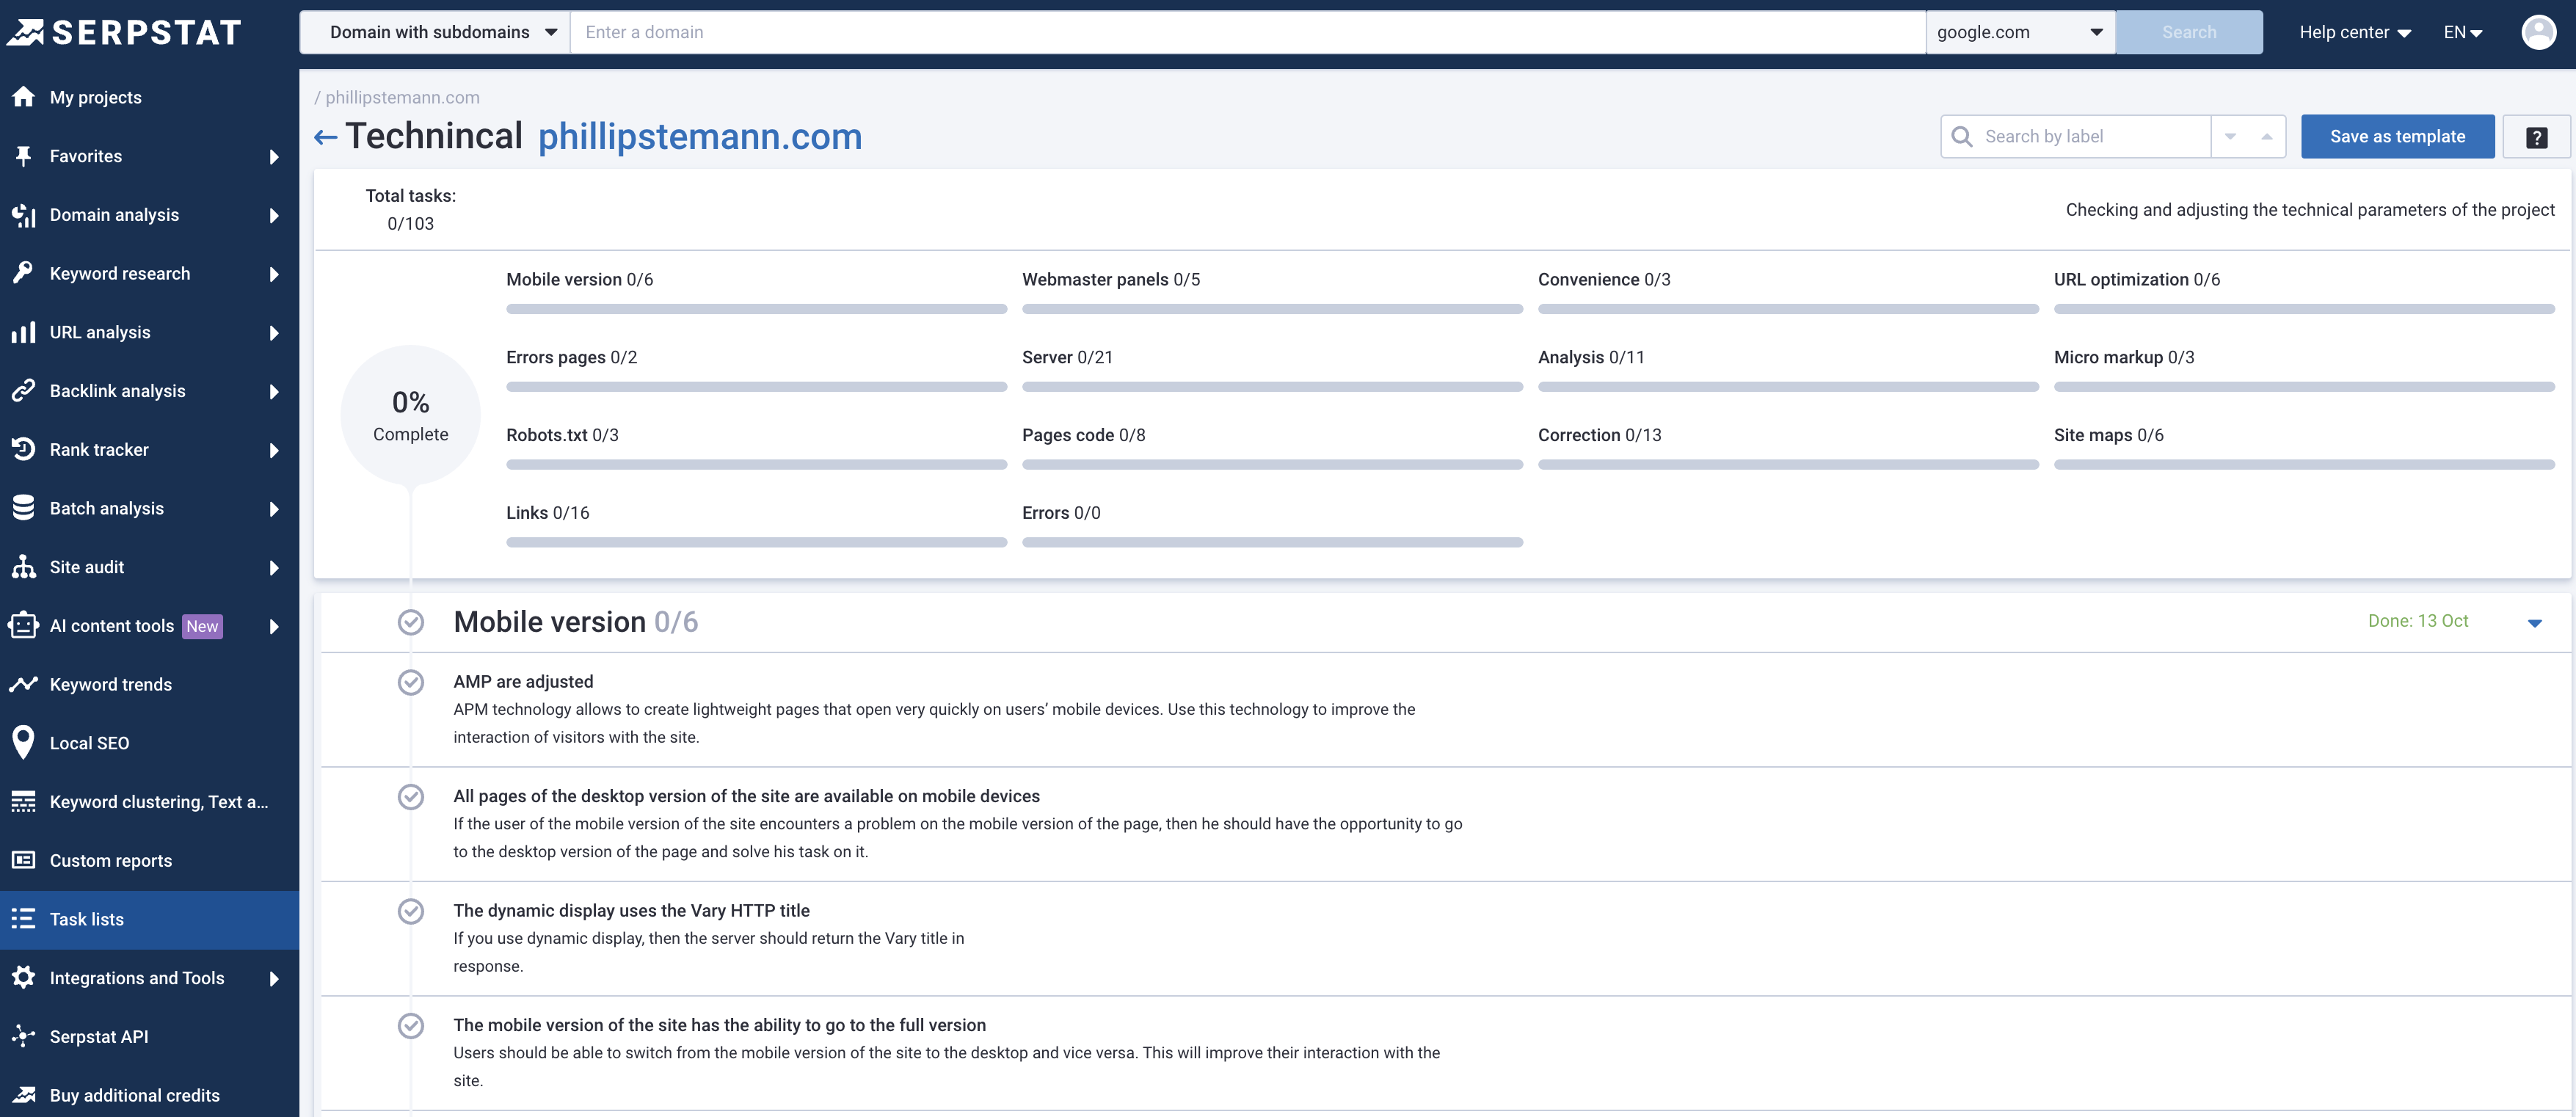Expand Favorites submenu arrow
2576x1117 pixels.
(x=273, y=157)
